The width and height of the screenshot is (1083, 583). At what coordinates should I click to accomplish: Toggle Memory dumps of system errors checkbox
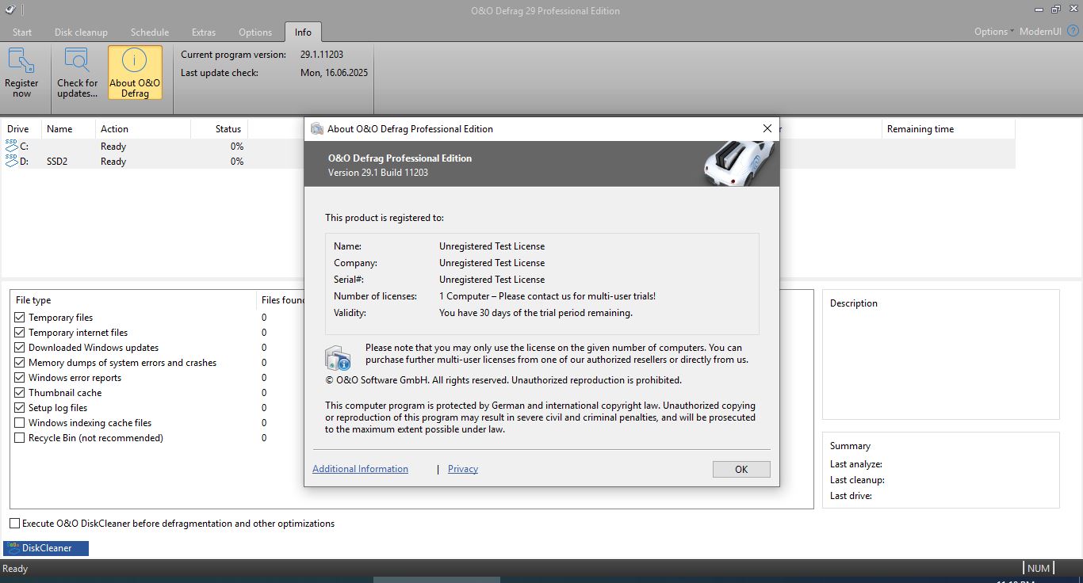pos(20,363)
